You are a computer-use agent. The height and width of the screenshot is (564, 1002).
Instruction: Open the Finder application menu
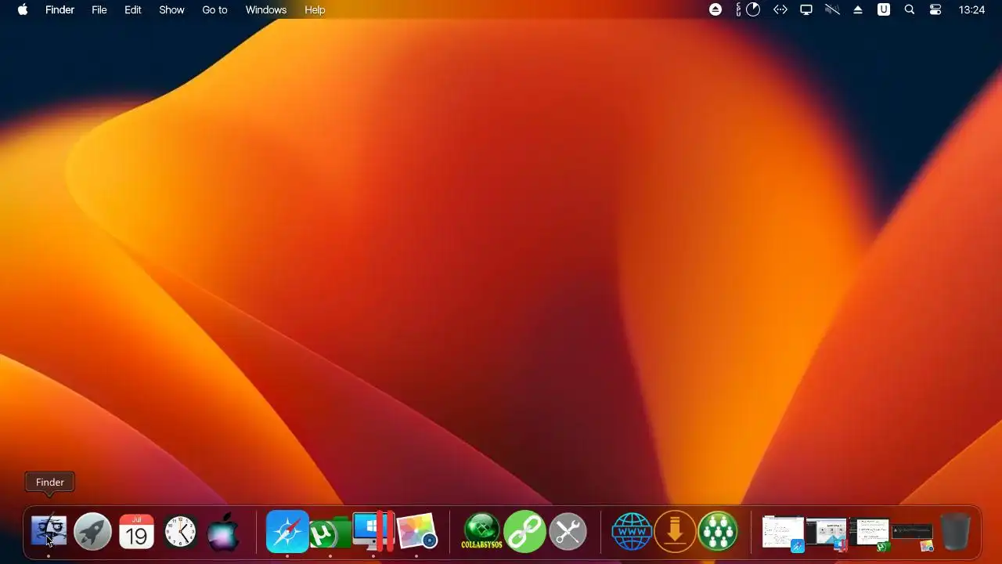[x=59, y=9]
